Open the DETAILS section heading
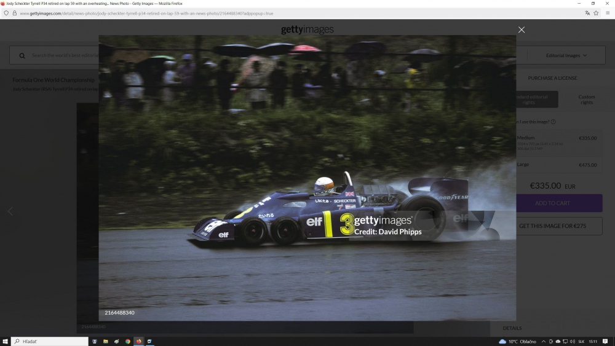 [512, 328]
